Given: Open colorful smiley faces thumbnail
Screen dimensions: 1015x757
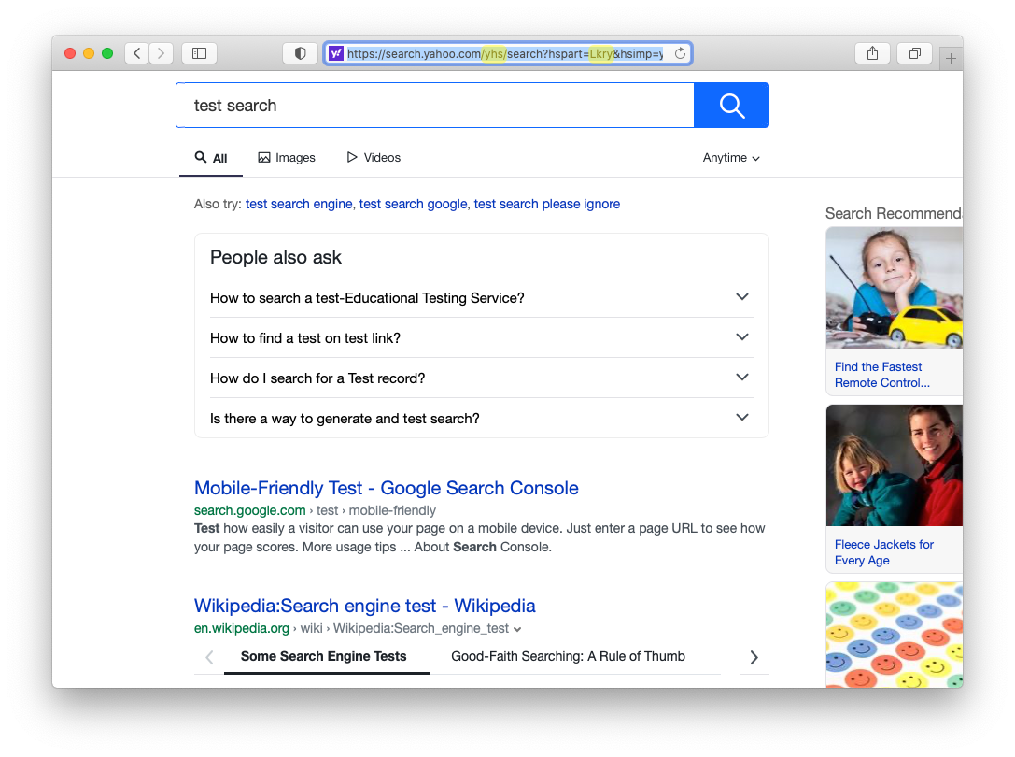Looking at the screenshot, I should 894,635.
